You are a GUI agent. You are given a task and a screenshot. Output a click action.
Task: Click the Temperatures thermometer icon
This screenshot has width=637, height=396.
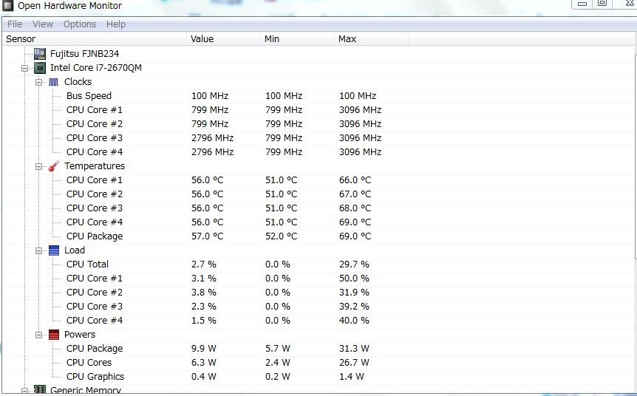pos(54,166)
